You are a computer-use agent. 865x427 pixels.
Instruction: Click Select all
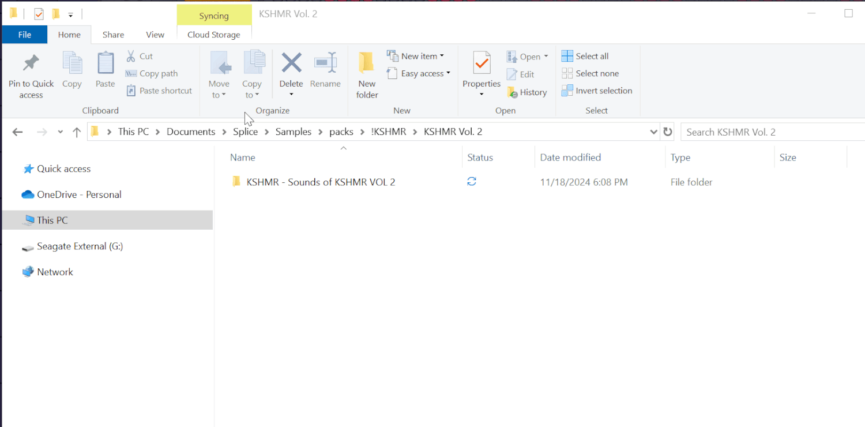click(x=584, y=55)
